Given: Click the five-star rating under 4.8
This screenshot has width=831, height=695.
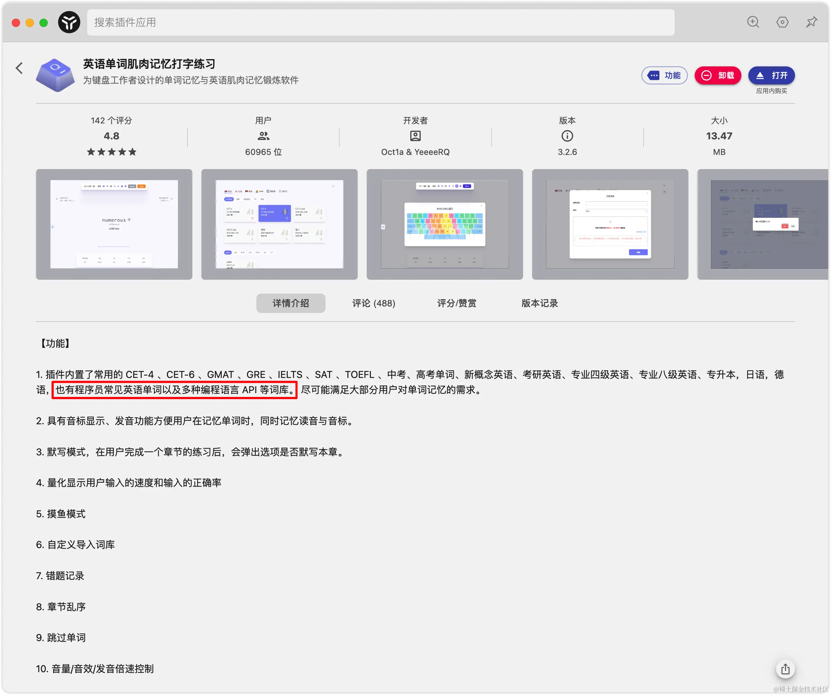Looking at the screenshot, I should [111, 151].
